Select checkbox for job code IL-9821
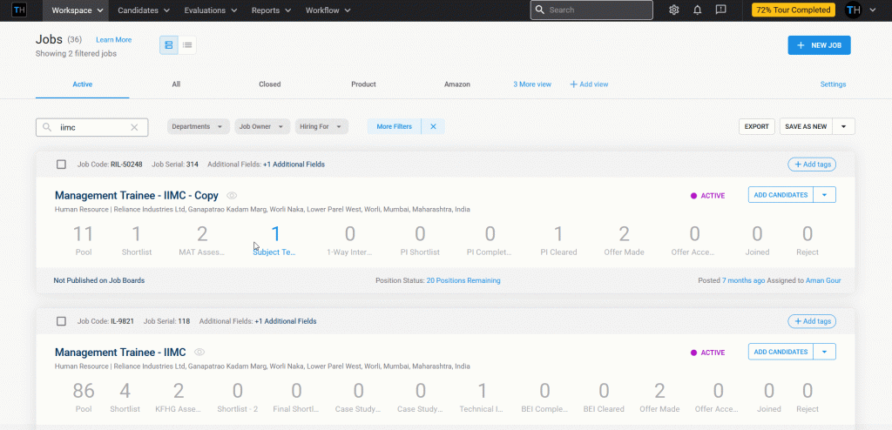This screenshot has height=430, width=892. coord(62,321)
